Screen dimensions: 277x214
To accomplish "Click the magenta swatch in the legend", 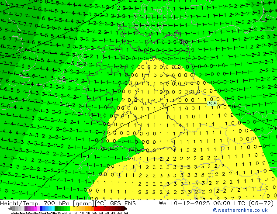I will coord(35,208).
